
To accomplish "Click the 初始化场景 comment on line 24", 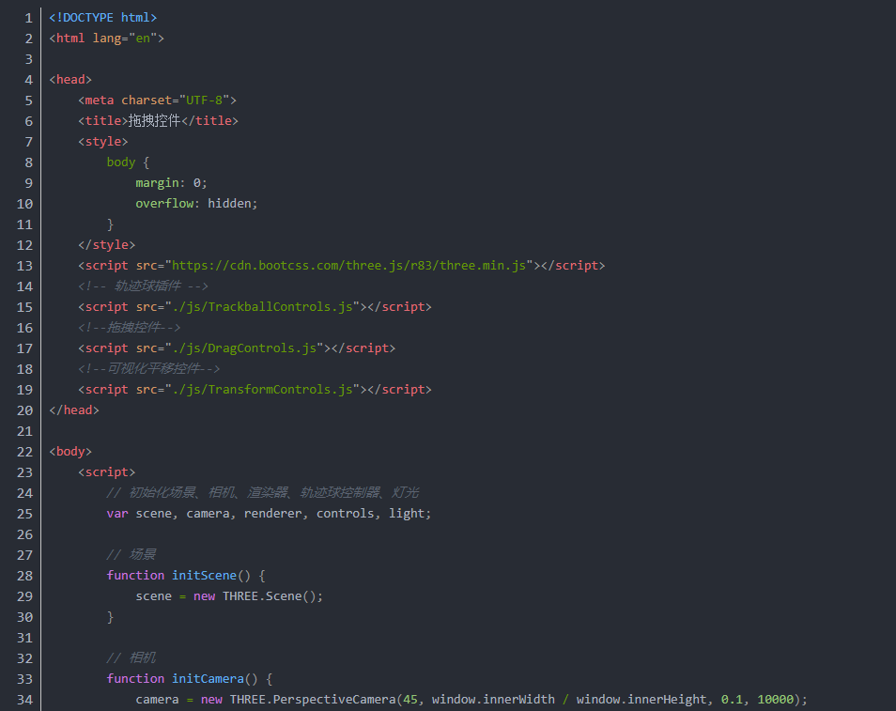I will tap(263, 493).
